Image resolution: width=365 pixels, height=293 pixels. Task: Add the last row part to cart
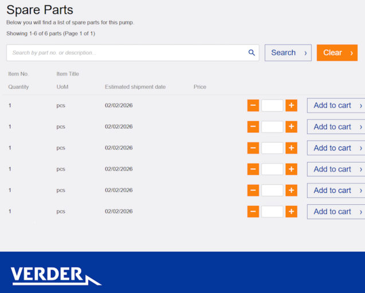[336, 211]
